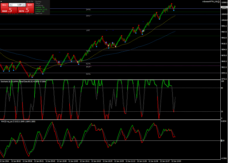Select the NewYork session label
The image size is (228, 163).
click(x=39, y=13)
